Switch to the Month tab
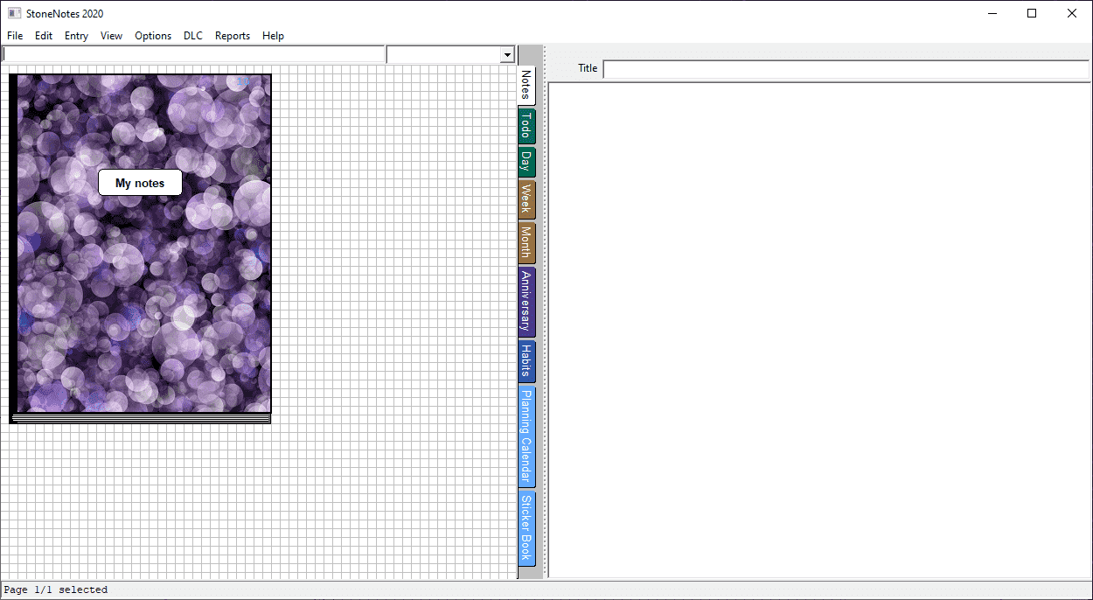Viewport: 1093px width, 600px height. pos(526,242)
